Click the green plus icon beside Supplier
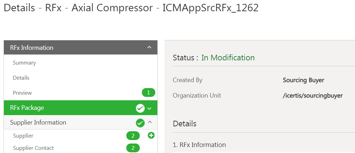Image resolution: width=355 pixels, height=153 pixels. coord(151,135)
